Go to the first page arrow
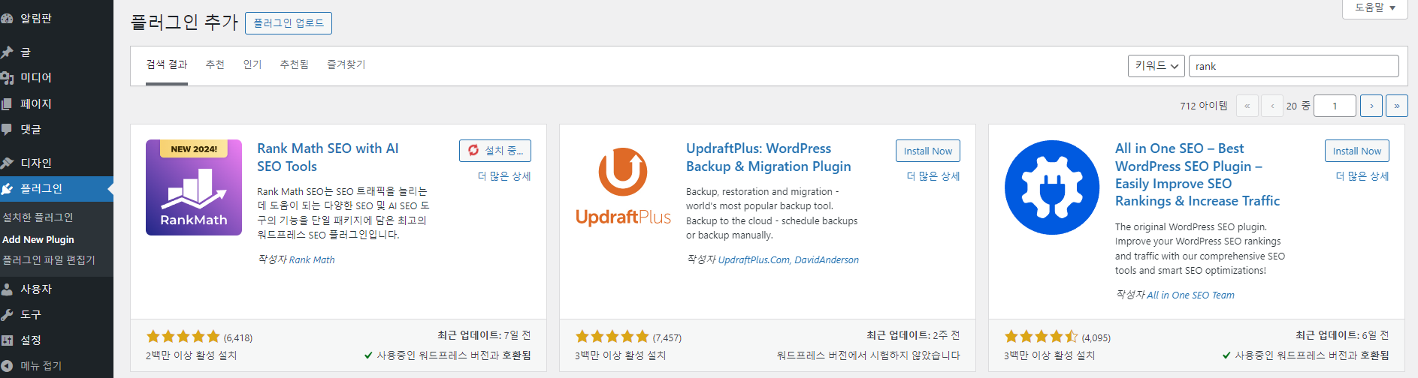This screenshot has height=378, width=1418. (x=1247, y=106)
